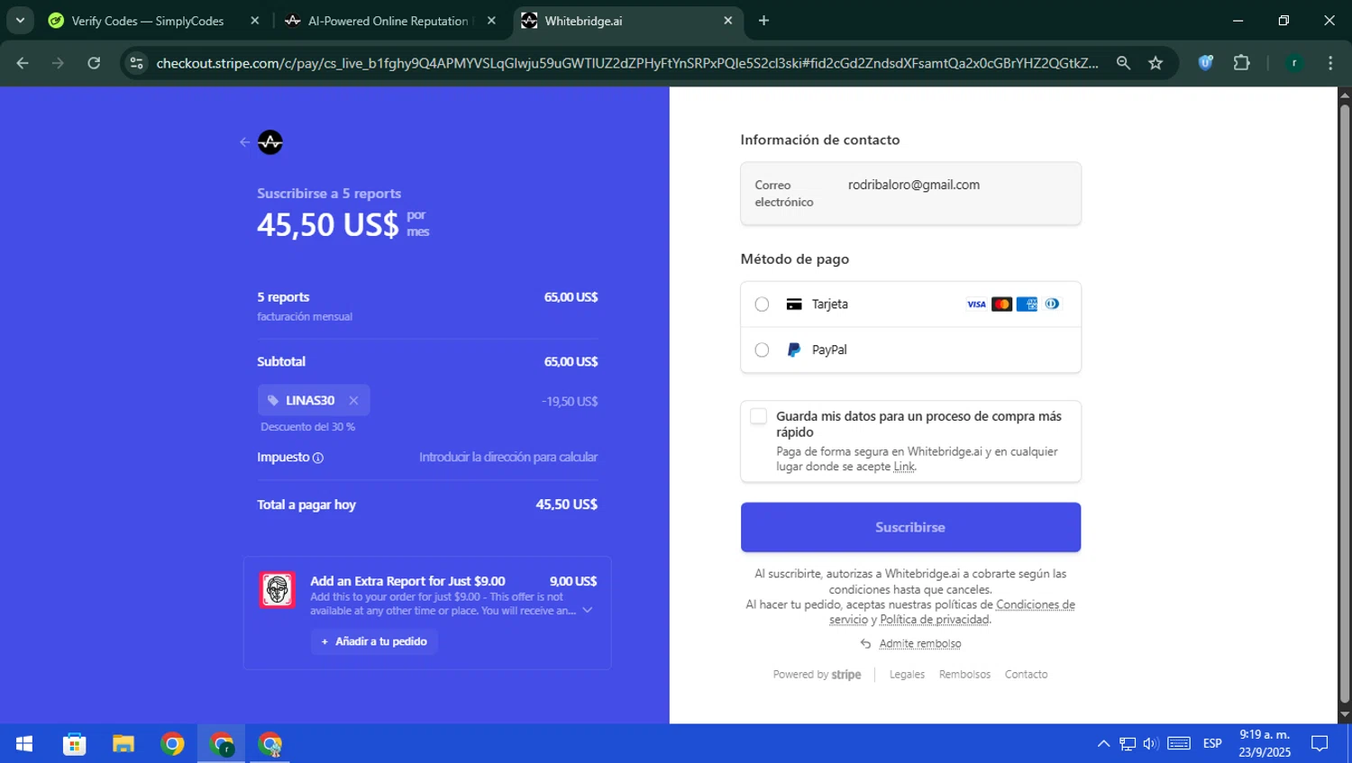The image size is (1352, 763).
Task: Switch to AI-Powered Online Reputation tab
Action: (x=388, y=21)
